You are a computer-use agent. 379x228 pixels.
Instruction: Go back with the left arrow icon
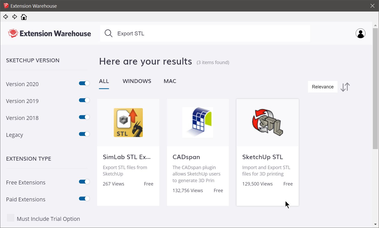click(x=6, y=17)
